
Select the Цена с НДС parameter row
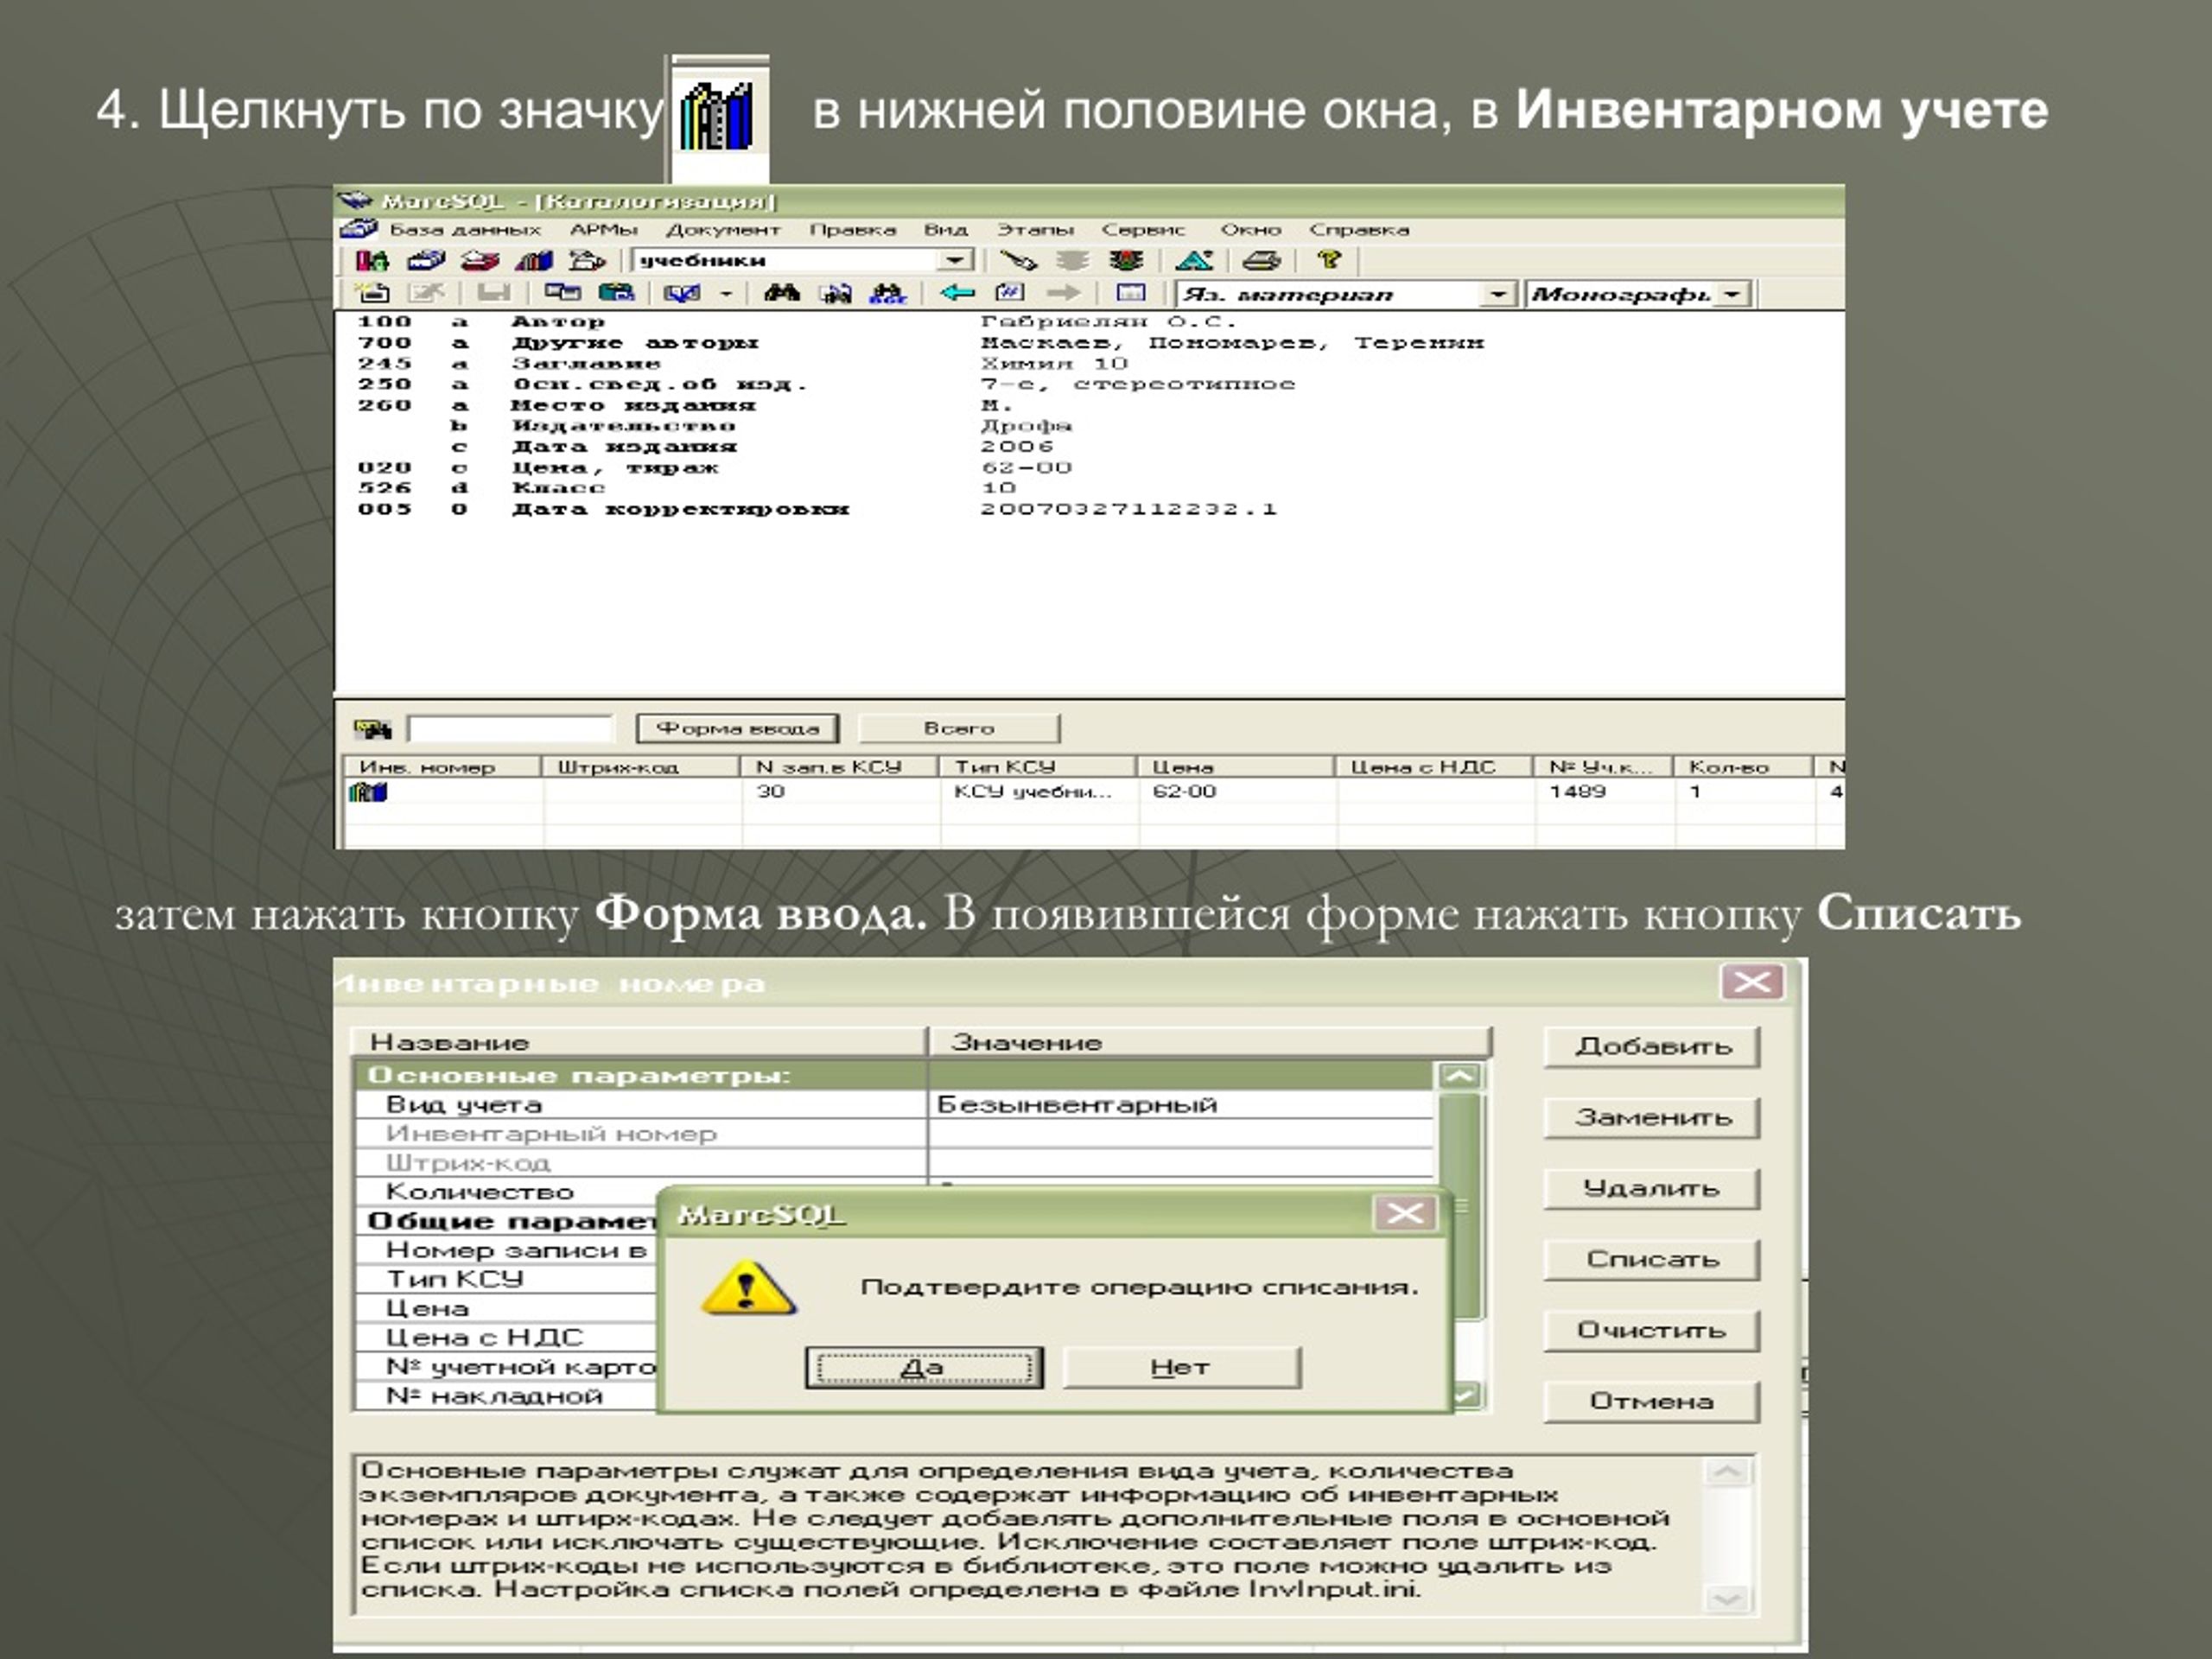507,1338
